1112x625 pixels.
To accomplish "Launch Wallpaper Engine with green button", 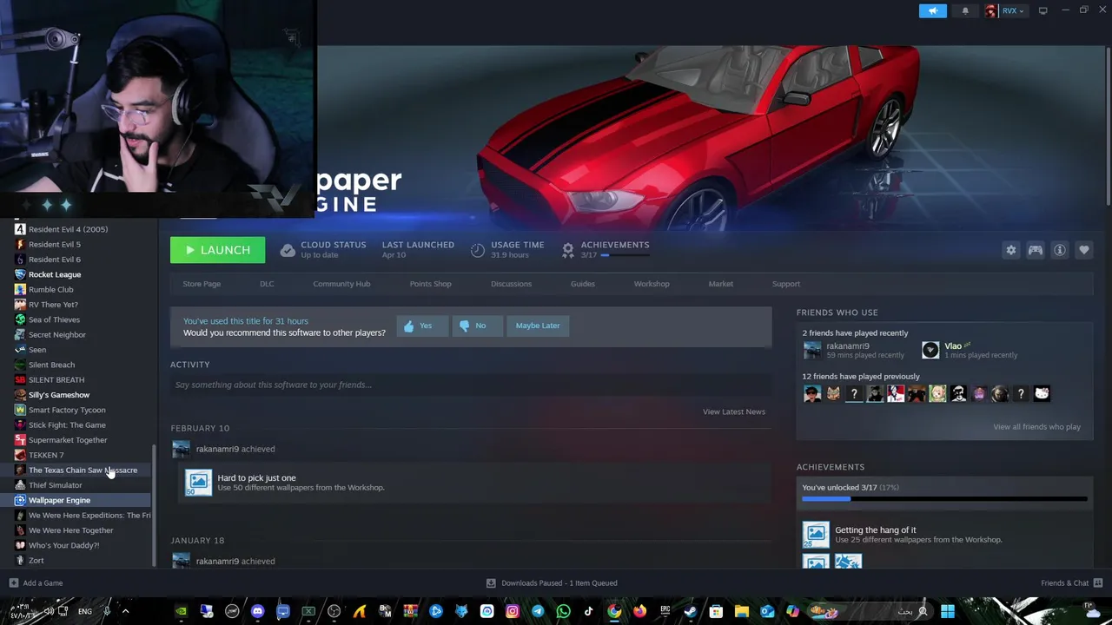I will (217, 250).
